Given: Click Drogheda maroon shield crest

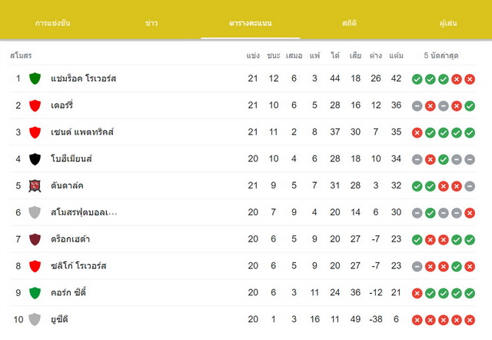Looking at the screenshot, I should pyautogui.click(x=35, y=239).
